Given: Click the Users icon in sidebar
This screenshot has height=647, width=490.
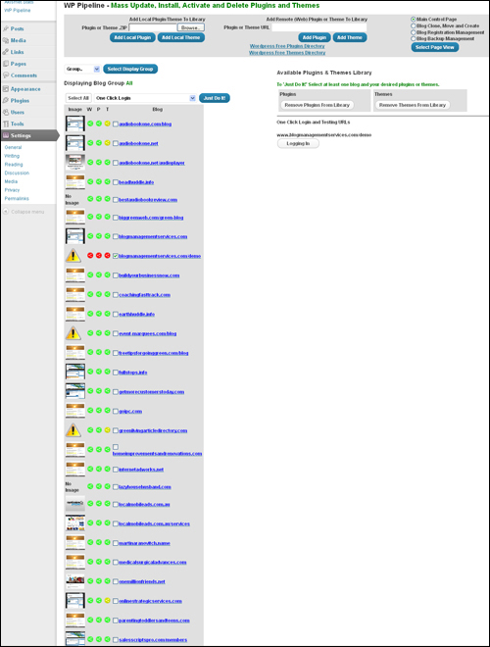Looking at the screenshot, I should click(6, 112).
